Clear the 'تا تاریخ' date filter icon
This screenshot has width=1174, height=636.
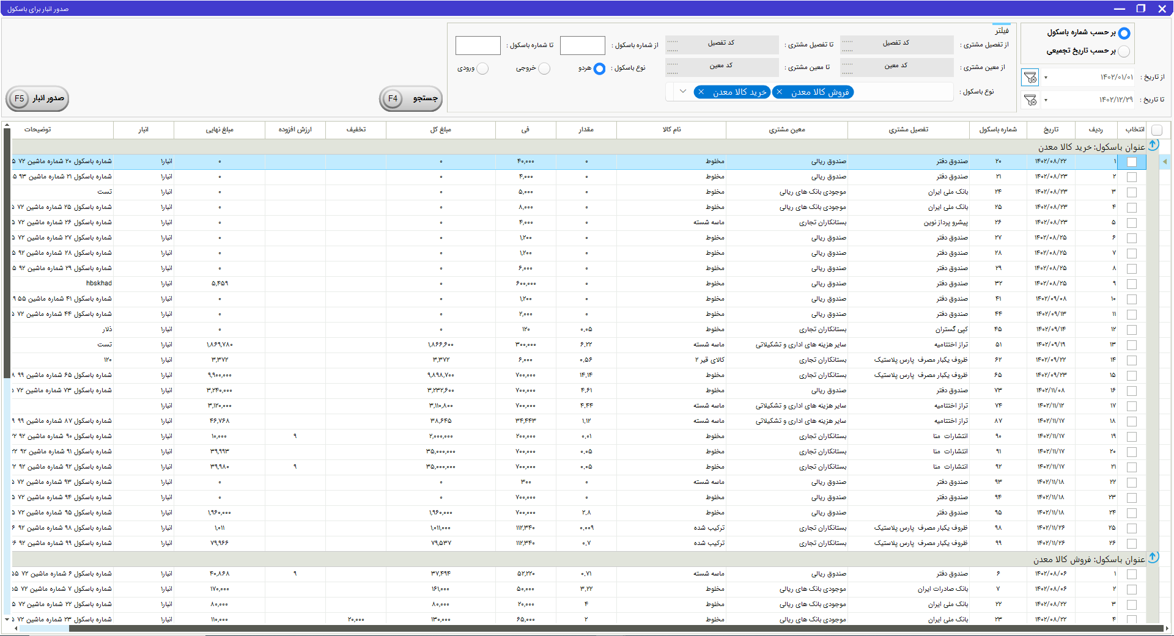tap(1030, 100)
